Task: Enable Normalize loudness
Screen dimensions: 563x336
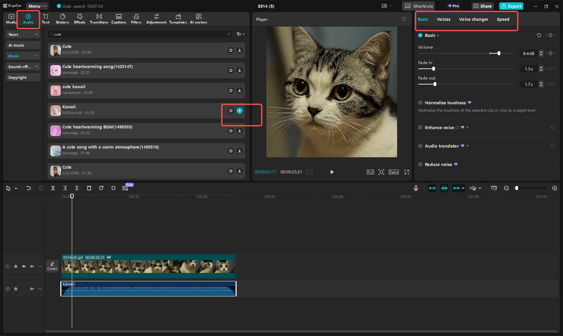Action: pos(420,103)
